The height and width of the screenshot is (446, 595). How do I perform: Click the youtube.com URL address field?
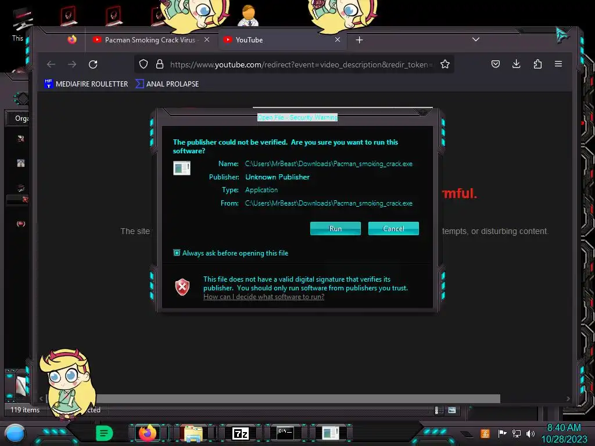coord(302,64)
